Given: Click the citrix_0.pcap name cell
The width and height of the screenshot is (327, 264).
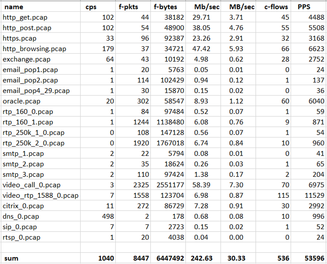Looking at the screenshot, I should pos(23,206).
